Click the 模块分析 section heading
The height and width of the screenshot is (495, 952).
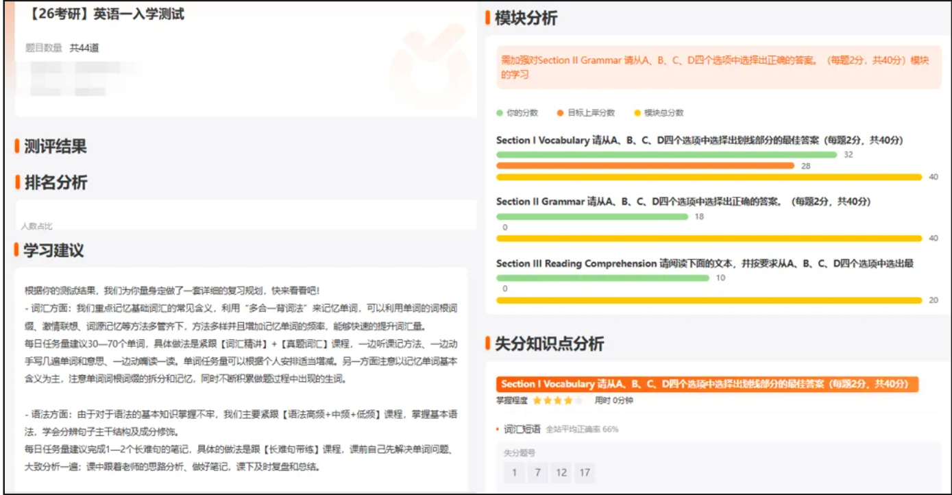pyautogui.click(x=526, y=19)
